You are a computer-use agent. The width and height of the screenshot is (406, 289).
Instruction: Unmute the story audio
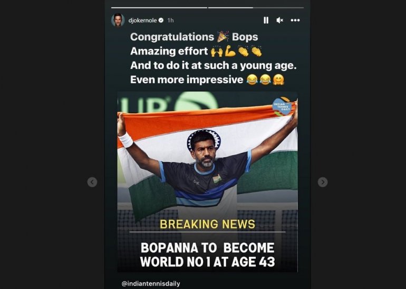click(279, 20)
